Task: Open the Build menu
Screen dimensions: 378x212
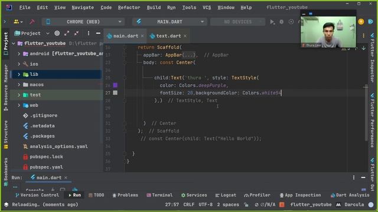Action: (154, 8)
